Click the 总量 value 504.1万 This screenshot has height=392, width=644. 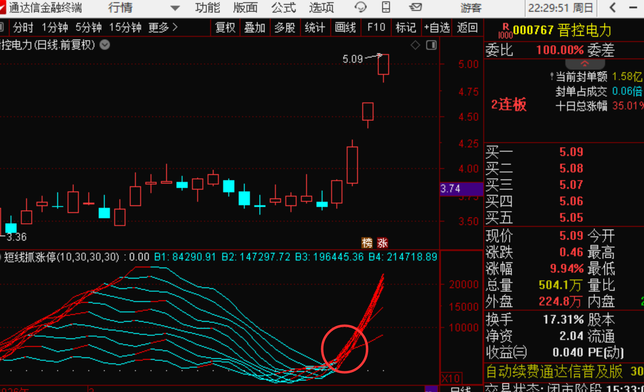pyautogui.click(x=560, y=285)
